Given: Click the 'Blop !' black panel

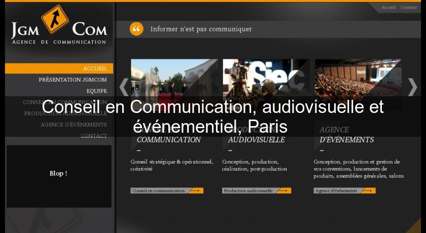Looking at the screenshot, I should (59, 176).
